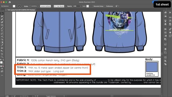Click the stroke swatch in control bar
The image size is (172, 97).
19,6
